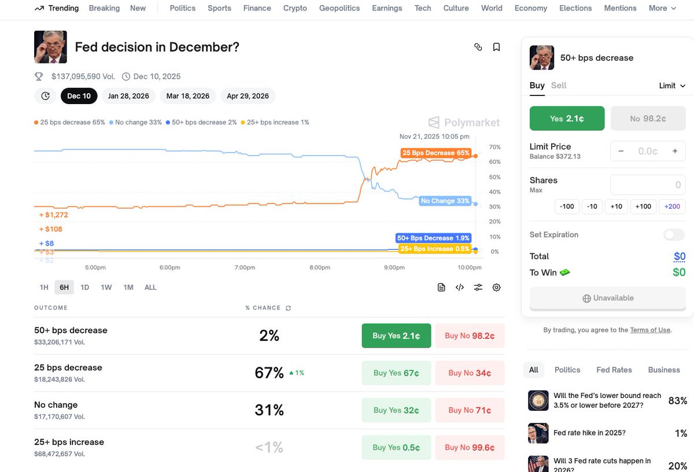The image size is (694, 472).
Task: Click the Shares input field
Action: click(648, 185)
